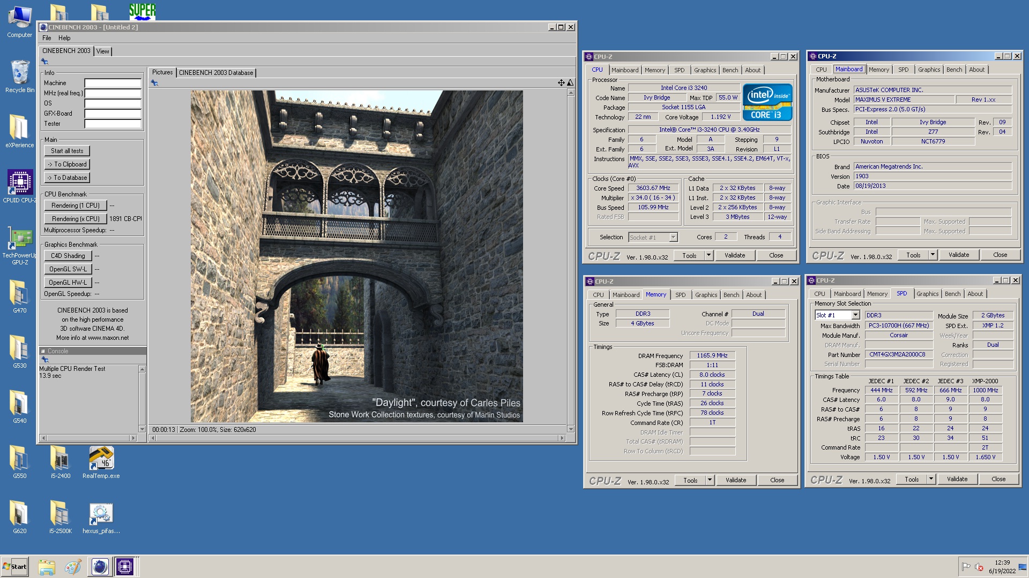Open Windows Explorer from the taskbar
1029x578 pixels.
coord(47,567)
